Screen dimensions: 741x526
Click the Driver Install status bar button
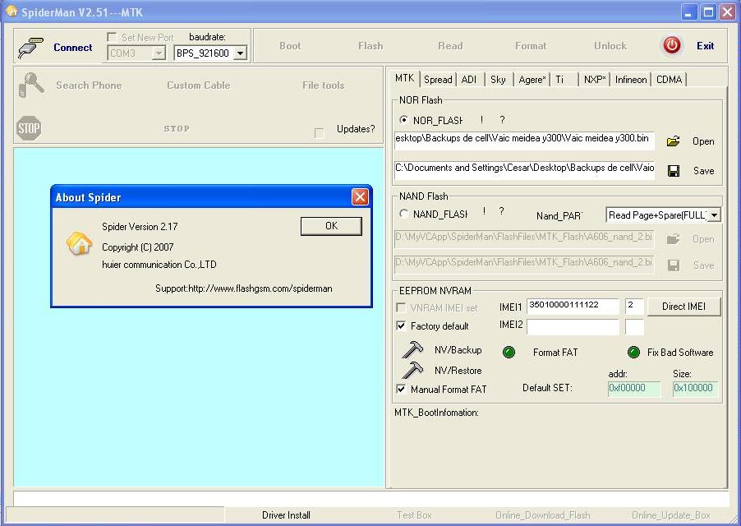pyautogui.click(x=286, y=515)
